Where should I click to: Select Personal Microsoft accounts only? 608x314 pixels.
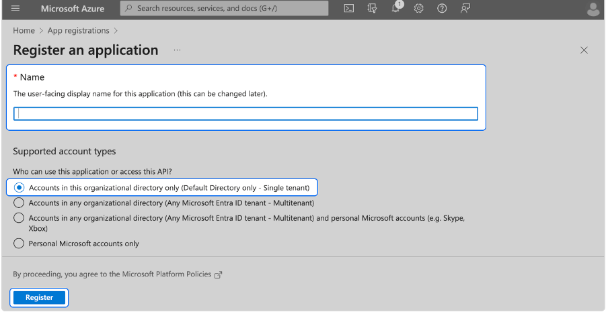click(x=19, y=244)
